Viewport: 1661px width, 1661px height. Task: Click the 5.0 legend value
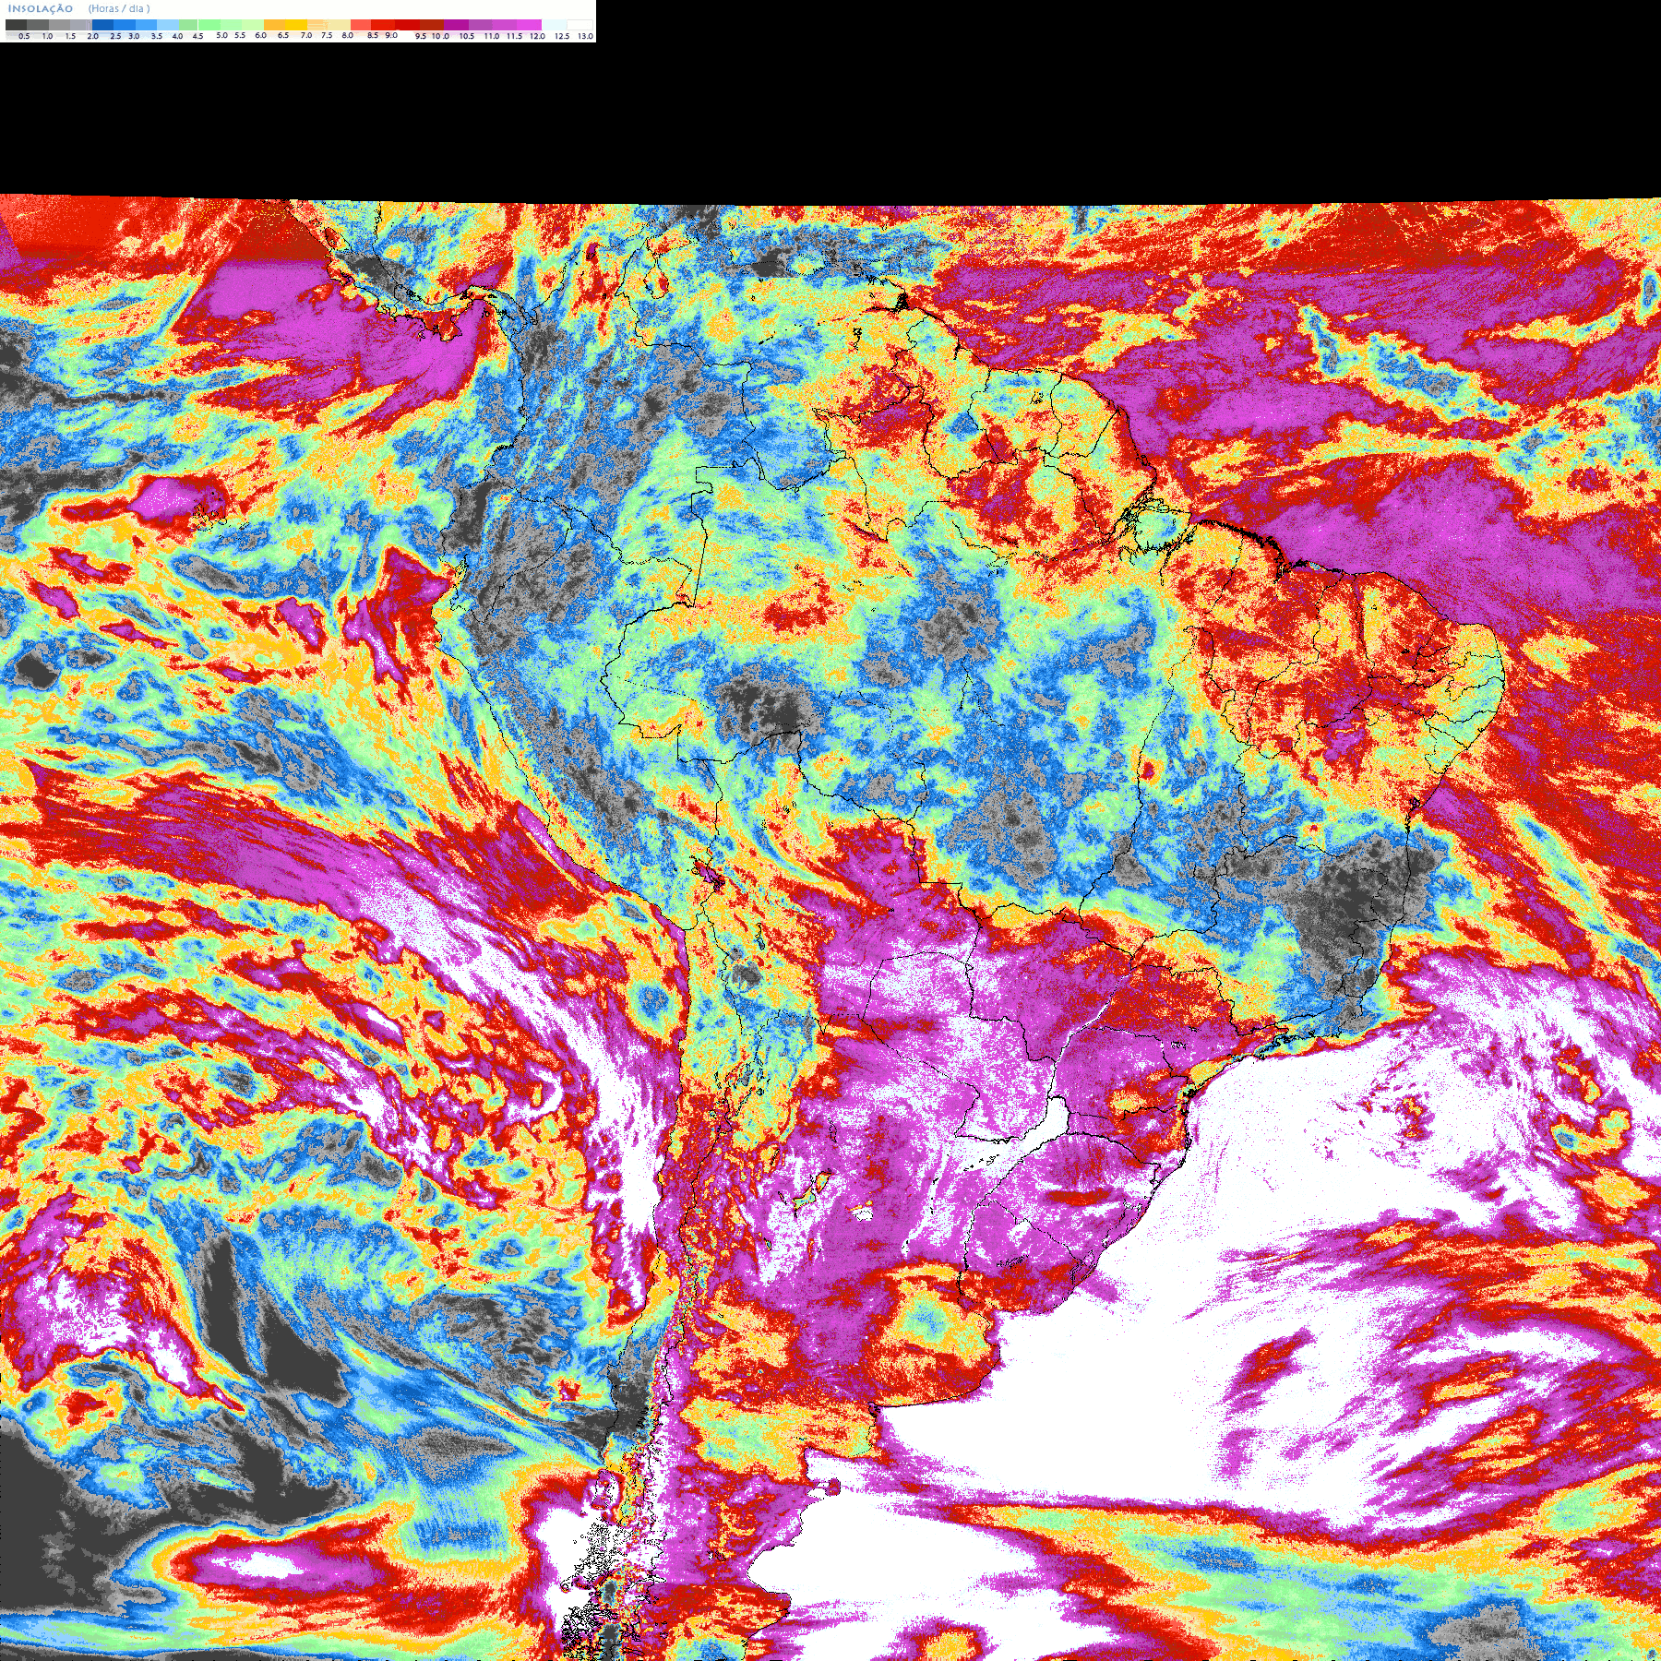pyautogui.click(x=221, y=35)
